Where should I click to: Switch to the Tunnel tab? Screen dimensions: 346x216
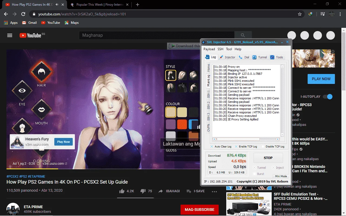coord(260,57)
